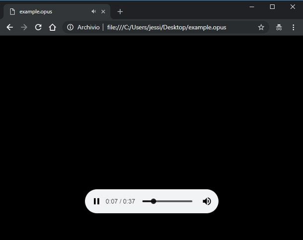Reload the example.opus page

click(38, 27)
